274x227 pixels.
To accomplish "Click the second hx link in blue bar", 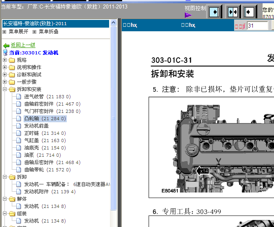I will pyautogui.click(x=188, y=25).
